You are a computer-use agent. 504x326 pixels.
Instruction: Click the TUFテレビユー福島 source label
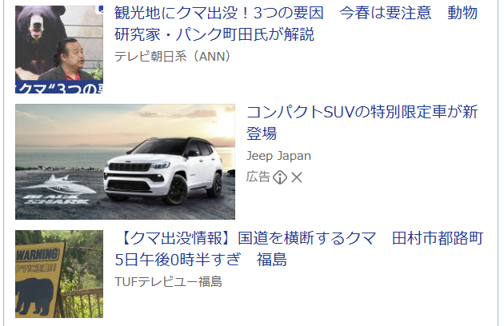(168, 282)
